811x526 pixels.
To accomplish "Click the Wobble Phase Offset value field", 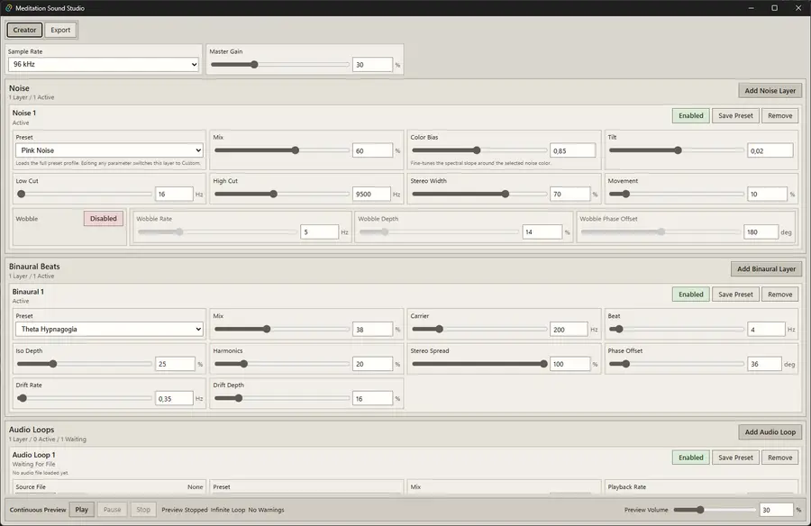I will click(x=761, y=231).
